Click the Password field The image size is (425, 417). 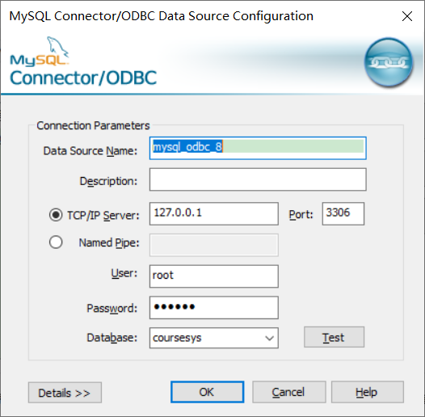click(x=214, y=308)
